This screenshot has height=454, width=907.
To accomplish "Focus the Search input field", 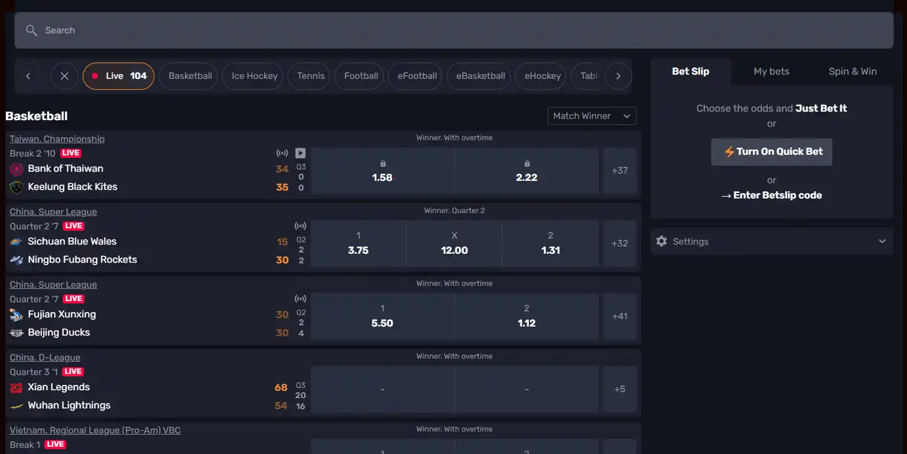I will [454, 30].
